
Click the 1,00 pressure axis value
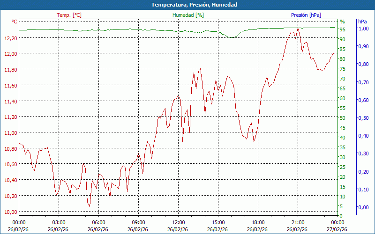coord(363,29)
